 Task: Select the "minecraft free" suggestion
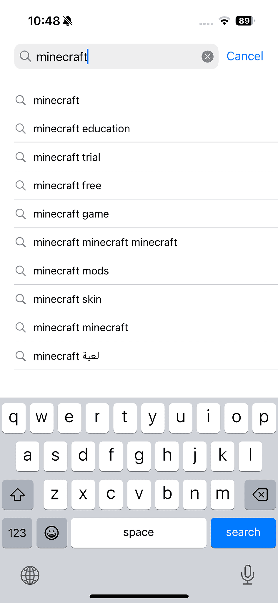click(67, 185)
